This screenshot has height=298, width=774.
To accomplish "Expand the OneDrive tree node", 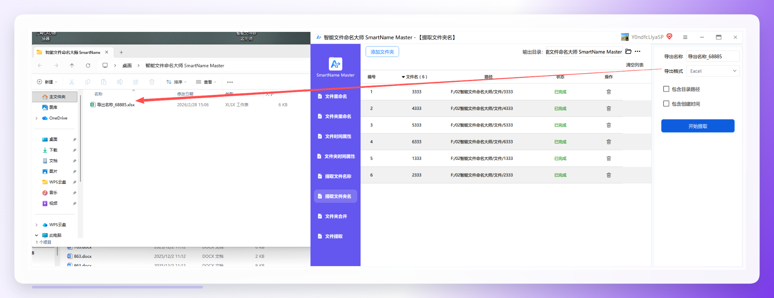I will [37, 118].
